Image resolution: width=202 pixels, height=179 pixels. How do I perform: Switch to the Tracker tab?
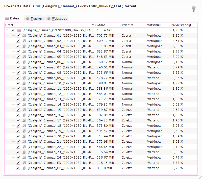[x=34, y=18]
